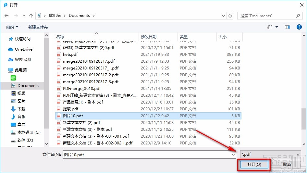Select 图片10.pdf in file list
This screenshot has width=307, height=173.
pos(148,116)
